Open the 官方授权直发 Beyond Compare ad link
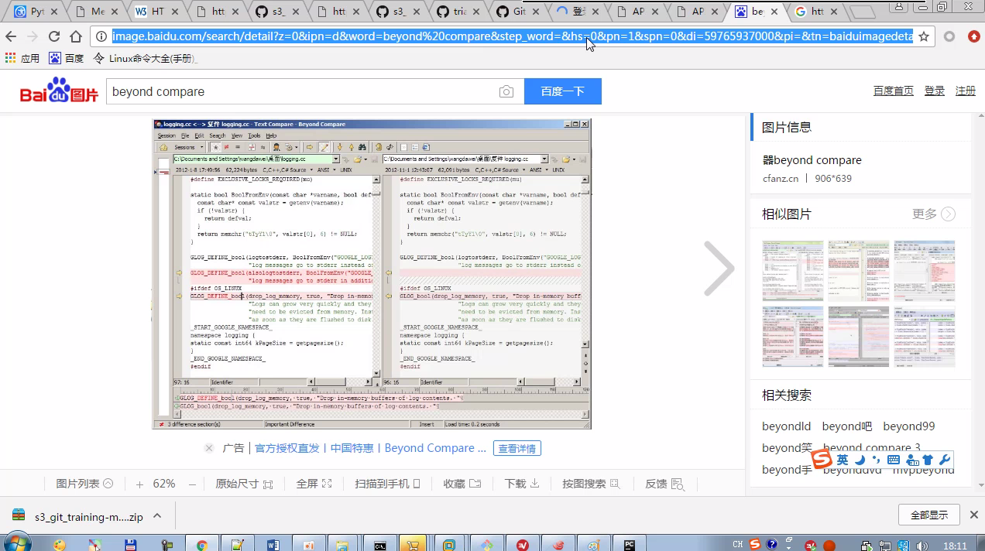The height and width of the screenshot is (551, 985). 370,448
